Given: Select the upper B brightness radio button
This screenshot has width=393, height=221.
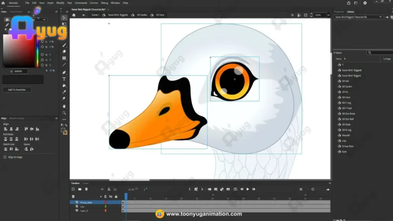Looking at the screenshot, I should point(42,47).
